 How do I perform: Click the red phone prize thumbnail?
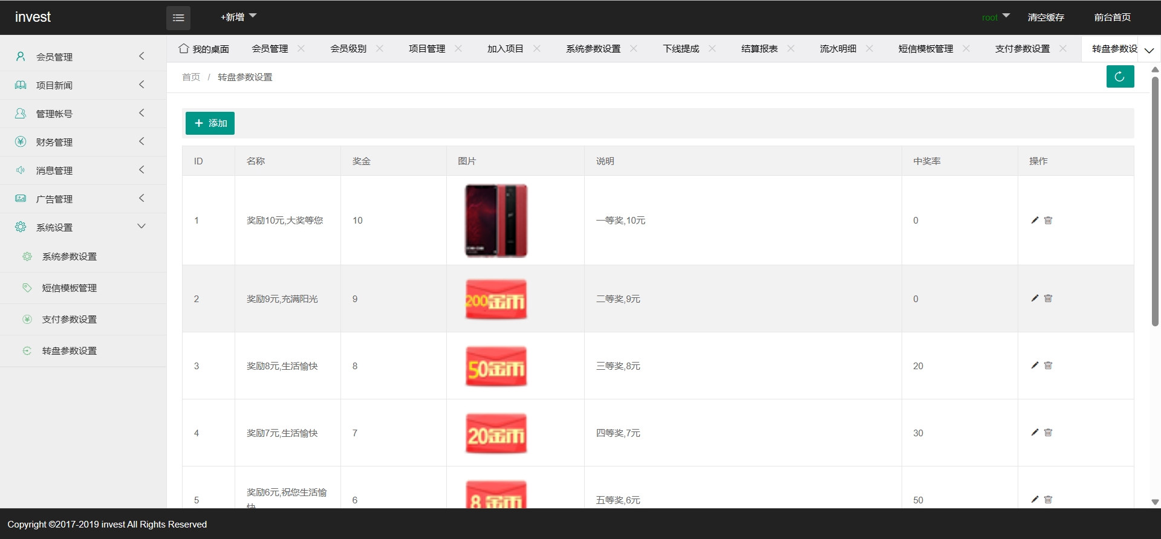pyautogui.click(x=496, y=221)
